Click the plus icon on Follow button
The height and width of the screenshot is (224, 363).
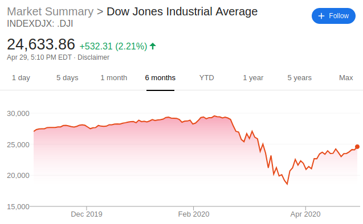(x=321, y=16)
